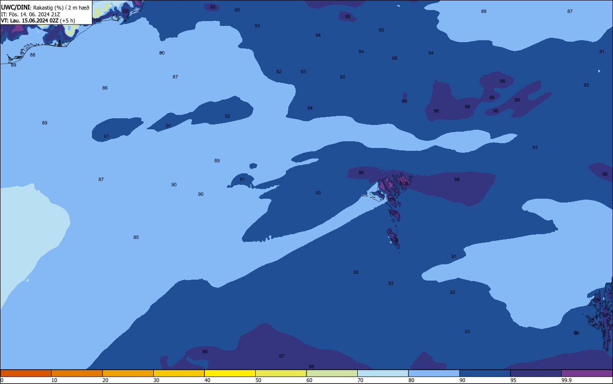Click the legend tick label 40
This screenshot has width=613, height=384.
207,380
